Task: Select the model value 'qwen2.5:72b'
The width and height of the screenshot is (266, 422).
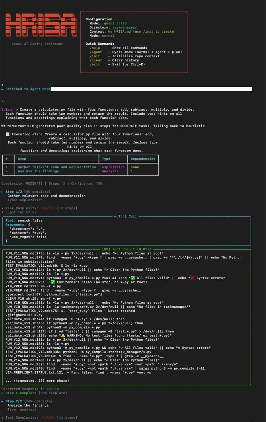Action: point(115,23)
